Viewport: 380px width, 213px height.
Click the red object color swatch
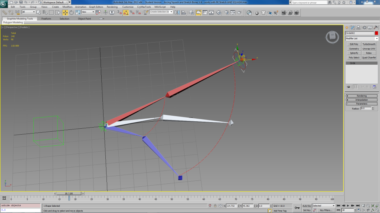(376, 33)
